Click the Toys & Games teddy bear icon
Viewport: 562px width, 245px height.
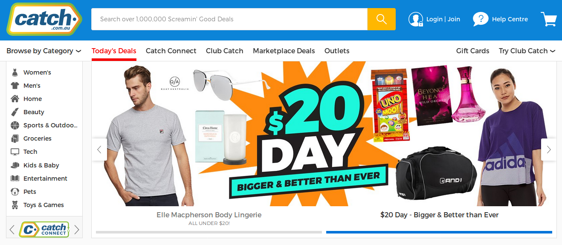point(15,205)
